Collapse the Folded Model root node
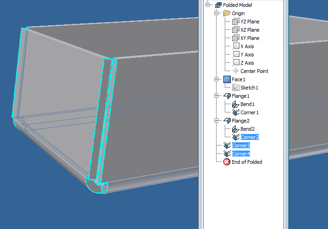This screenshot has height=229, width=328. (207, 5)
